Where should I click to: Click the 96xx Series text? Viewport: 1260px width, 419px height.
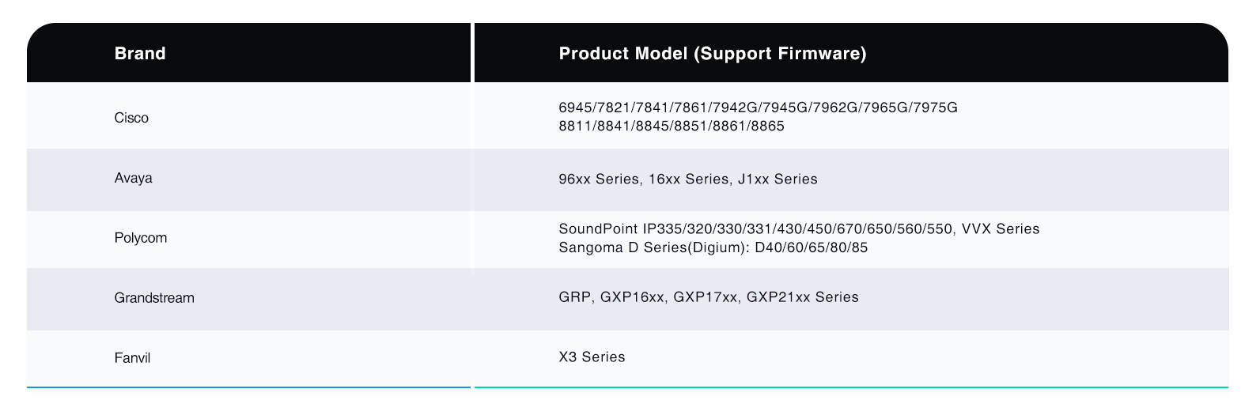[598, 179]
